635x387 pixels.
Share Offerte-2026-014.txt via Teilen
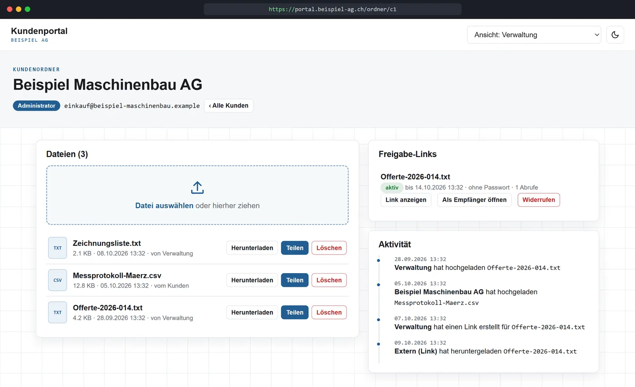click(295, 312)
